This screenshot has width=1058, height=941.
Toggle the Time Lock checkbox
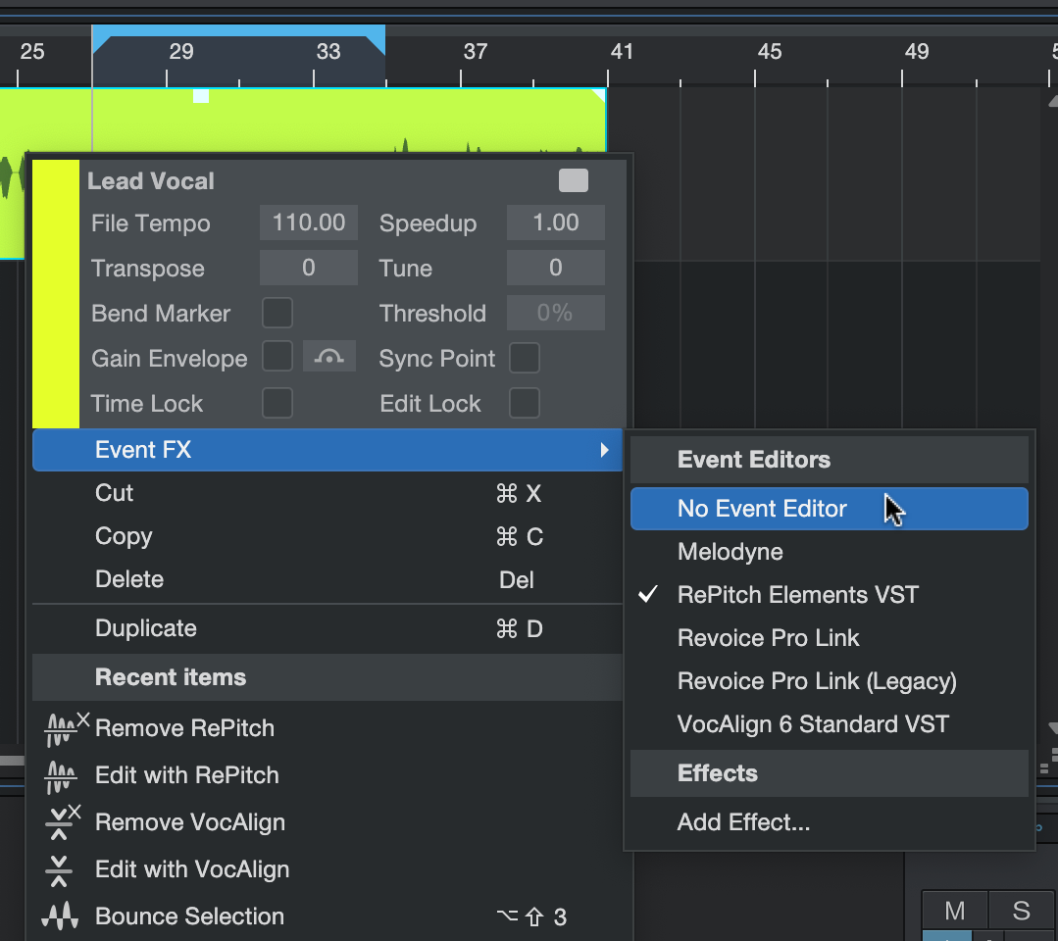pos(277,403)
